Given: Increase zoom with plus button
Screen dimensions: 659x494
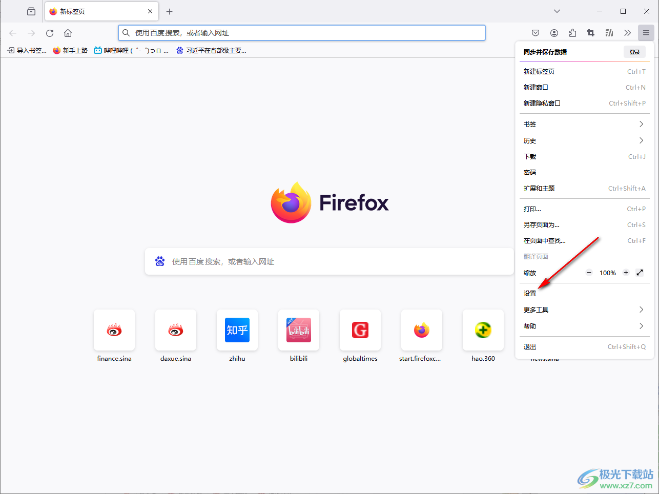Looking at the screenshot, I should [626, 273].
